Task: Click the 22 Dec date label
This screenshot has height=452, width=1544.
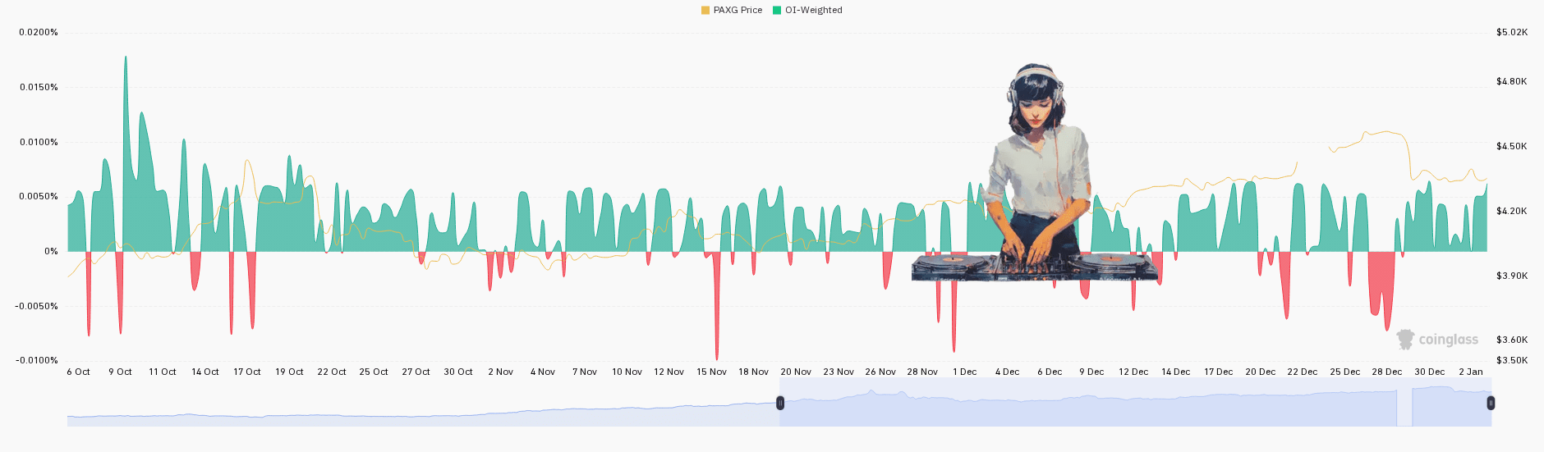Action: click(1303, 372)
